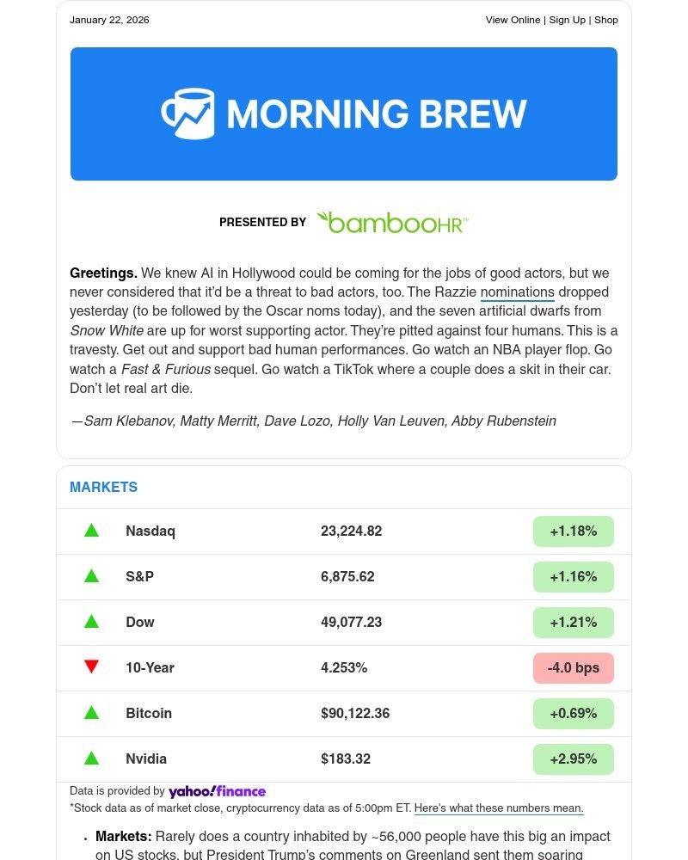Click the underlined nominations link
Screen dimensions: 688x860
click(x=517, y=292)
